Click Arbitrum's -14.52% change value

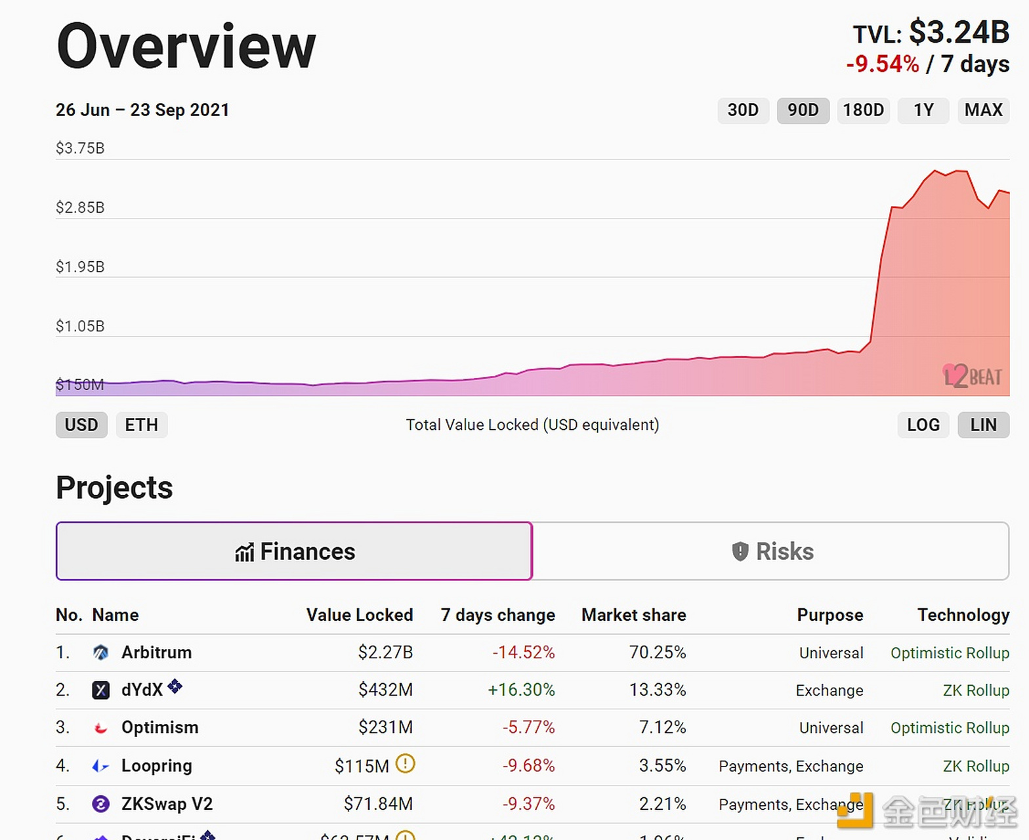[524, 652]
